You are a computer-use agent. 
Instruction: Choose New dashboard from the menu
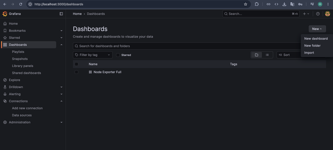coord(316,39)
